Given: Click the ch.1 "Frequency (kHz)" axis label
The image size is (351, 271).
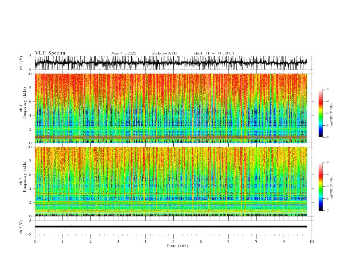Looking at the screenshot, I should [x=24, y=103].
